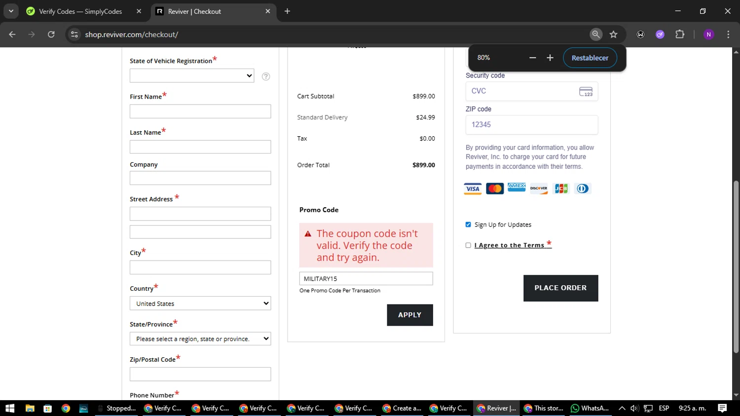Open the Chrome profile avatar N

pyautogui.click(x=709, y=35)
